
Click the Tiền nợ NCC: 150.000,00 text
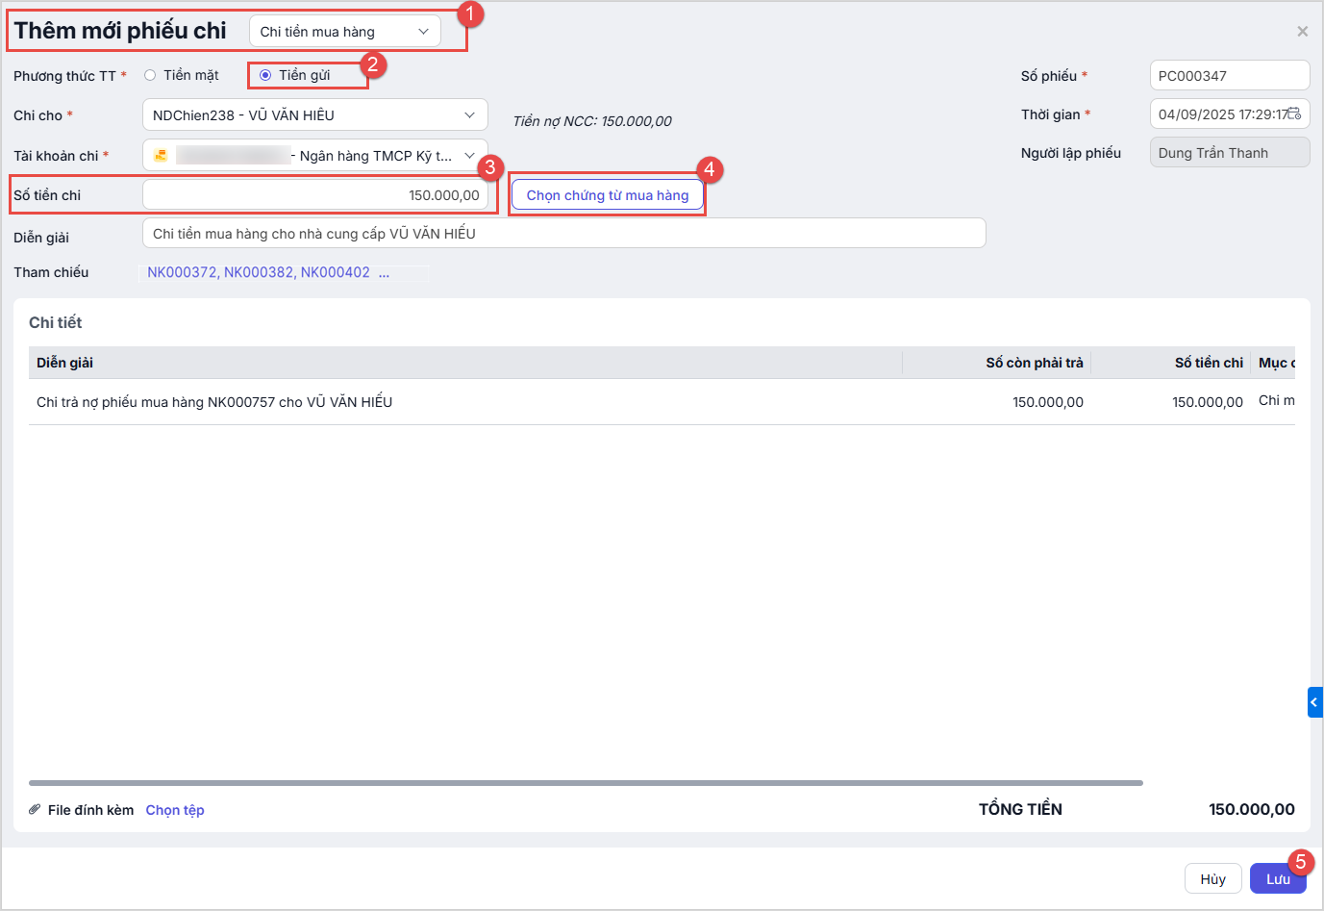pos(592,121)
